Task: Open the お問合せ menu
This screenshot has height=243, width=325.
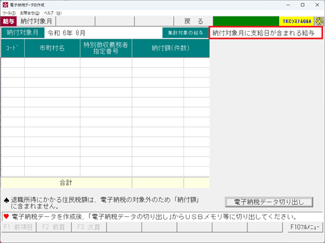Action: pos(30,13)
